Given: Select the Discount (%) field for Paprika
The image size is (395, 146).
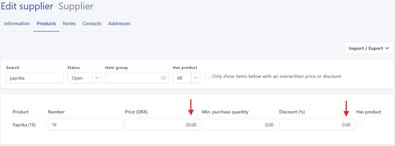Looking at the screenshot, I should [316, 125].
